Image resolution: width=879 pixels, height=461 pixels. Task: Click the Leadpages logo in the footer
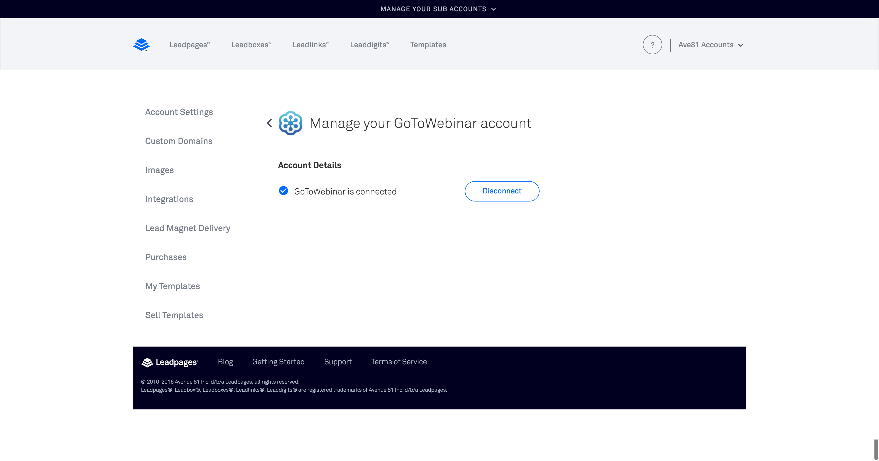(x=170, y=362)
